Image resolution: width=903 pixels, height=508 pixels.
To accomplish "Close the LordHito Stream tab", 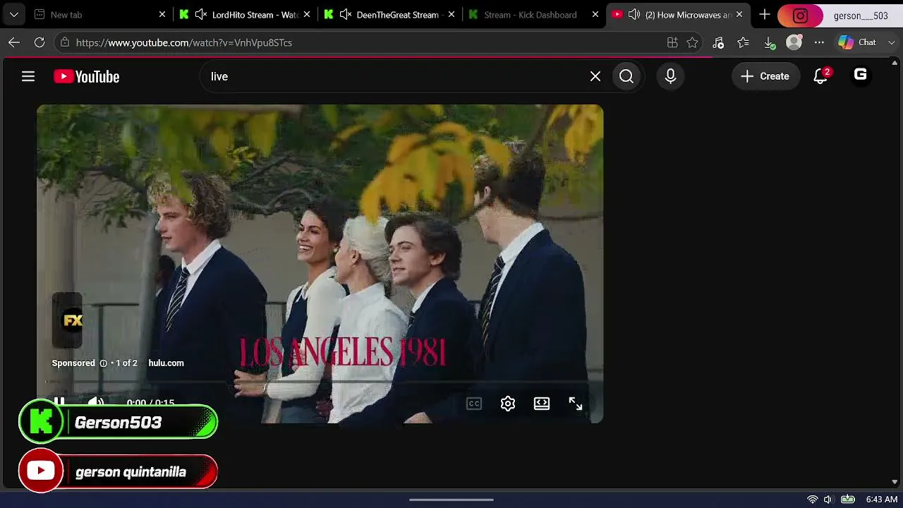I will (x=307, y=15).
